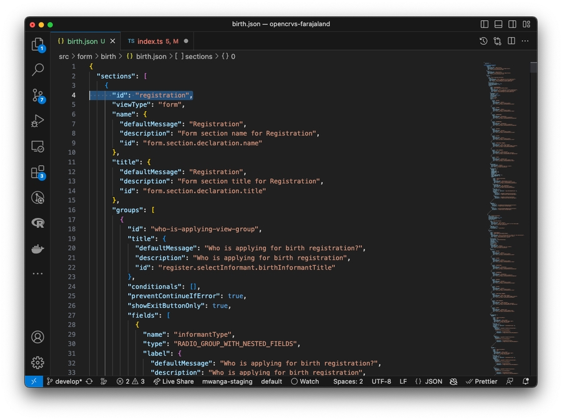
Task: Toggle the primary side bar layout button
Action: pos(485,24)
